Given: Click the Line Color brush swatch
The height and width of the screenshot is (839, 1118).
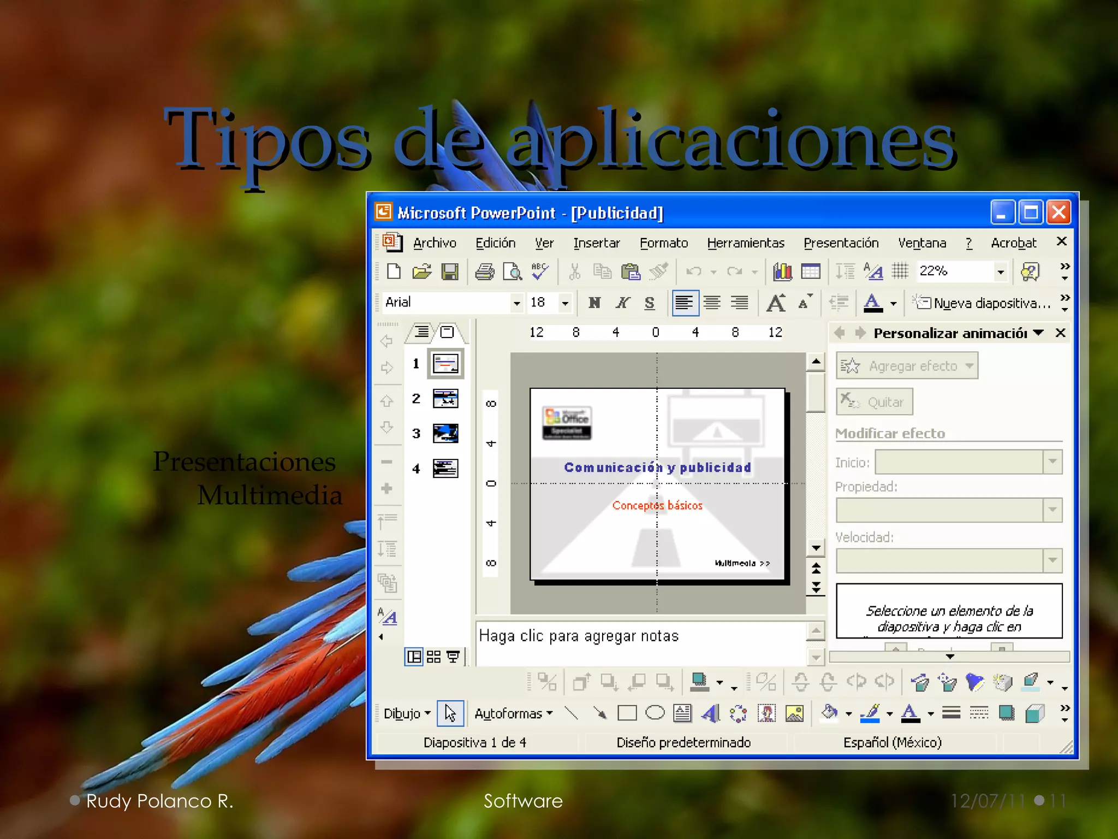Looking at the screenshot, I should point(870,713).
